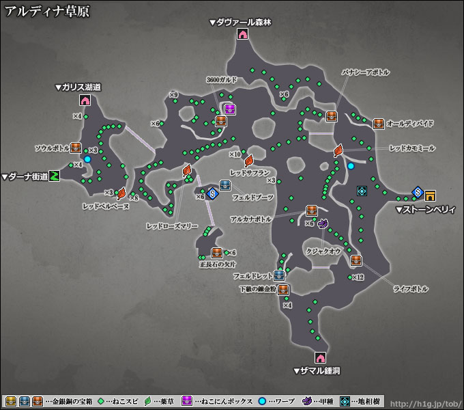Click the ダヴァール森林 label
The image size is (464, 410).
pos(240,23)
